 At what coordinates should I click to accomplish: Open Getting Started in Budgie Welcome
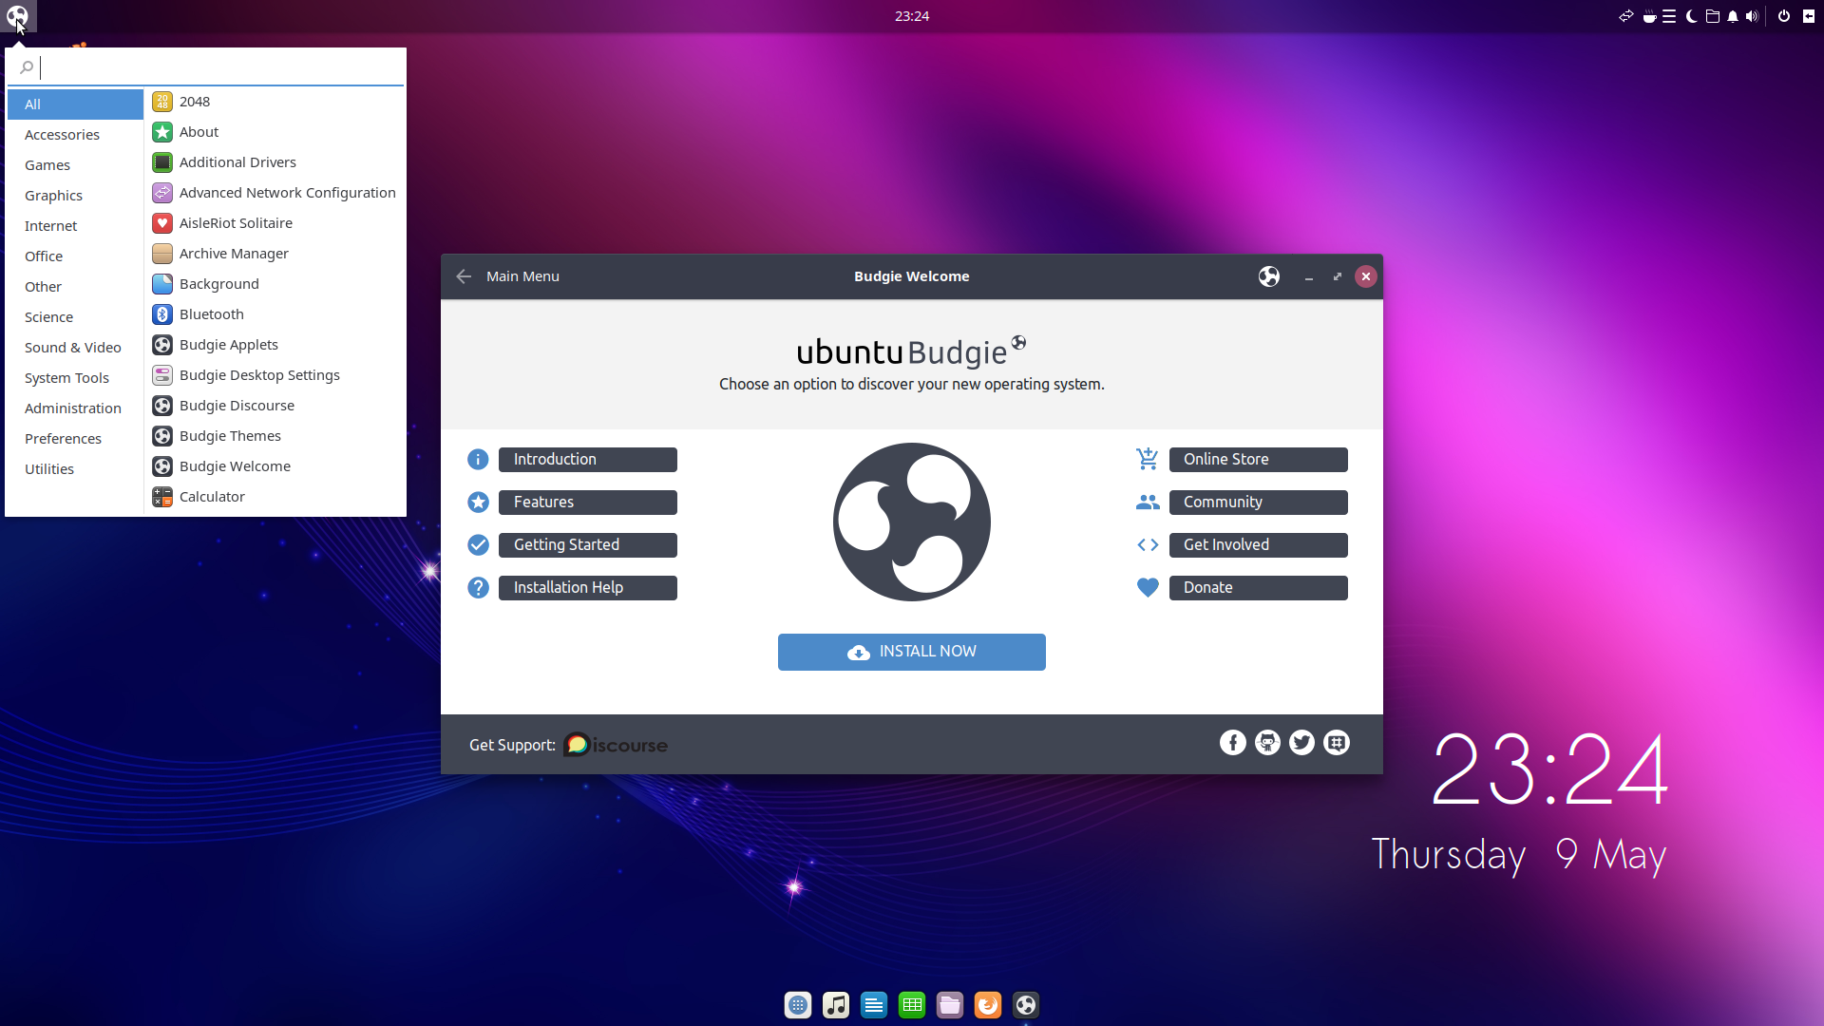pyautogui.click(x=587, y=545)
